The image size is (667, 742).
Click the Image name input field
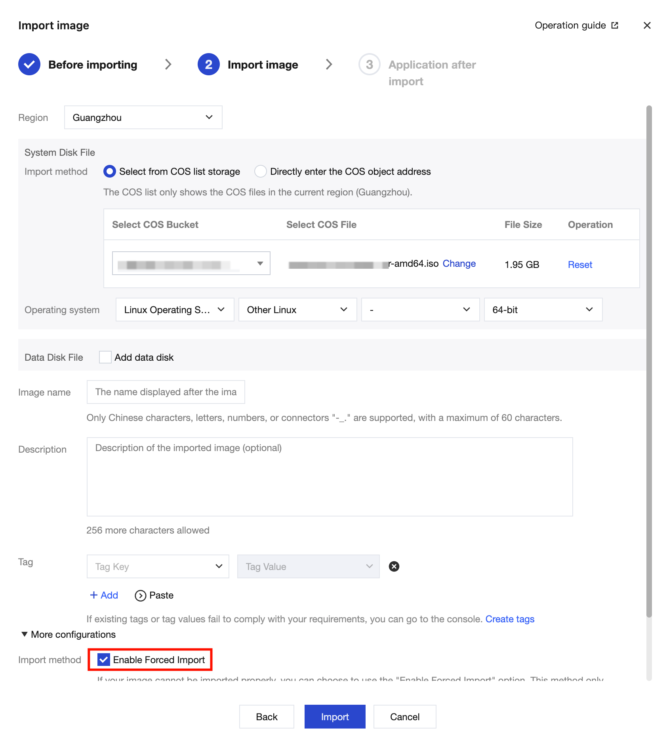click(x=166, y=392)
